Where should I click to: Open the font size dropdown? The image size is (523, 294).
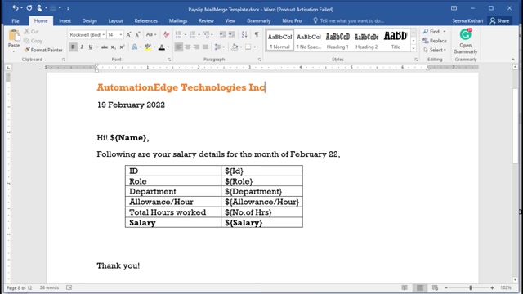point(120,34)
